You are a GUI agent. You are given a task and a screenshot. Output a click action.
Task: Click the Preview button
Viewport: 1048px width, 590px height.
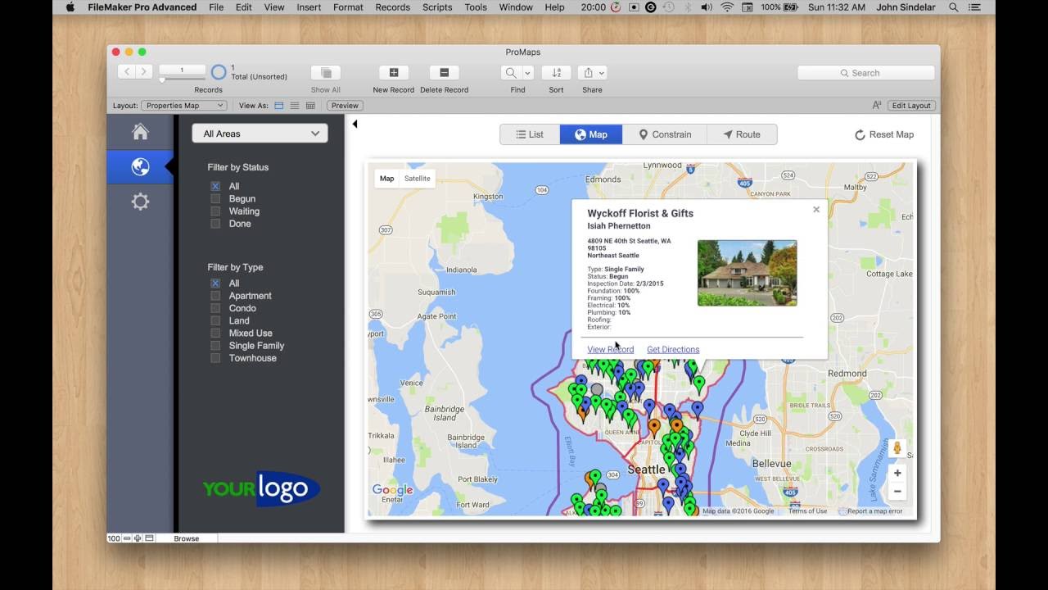click(345, 106)
